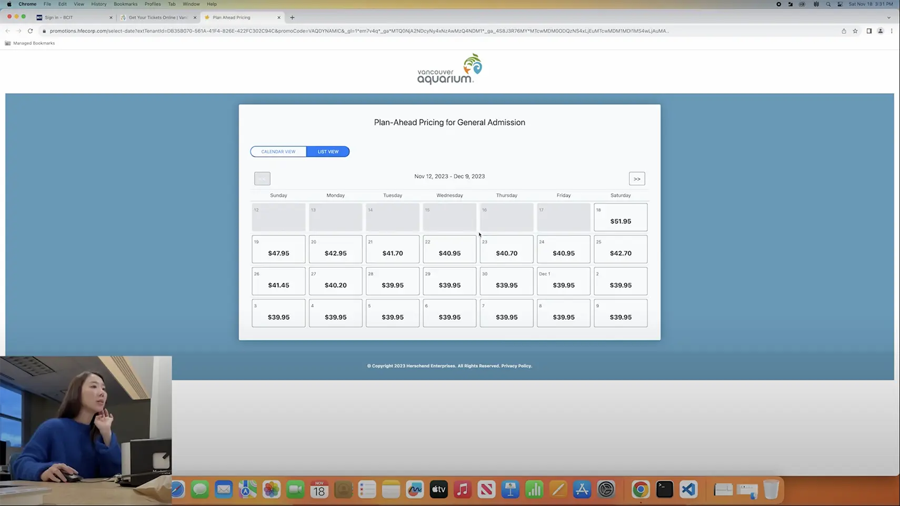Select the November 22 cell priced $40.95
900x506 pixels.
point(449,249)
